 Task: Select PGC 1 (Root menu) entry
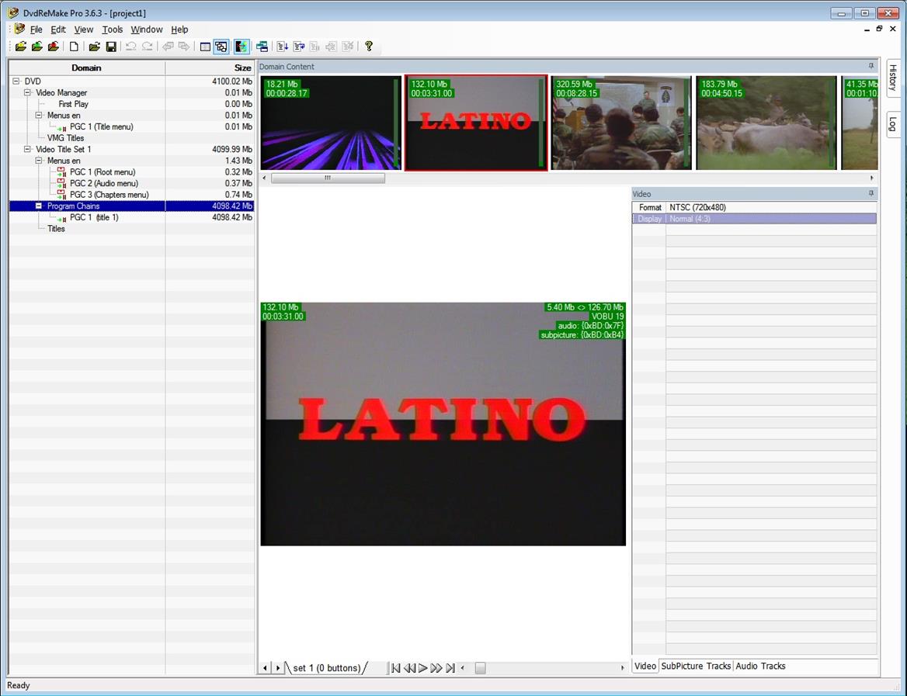coord(103,171)
